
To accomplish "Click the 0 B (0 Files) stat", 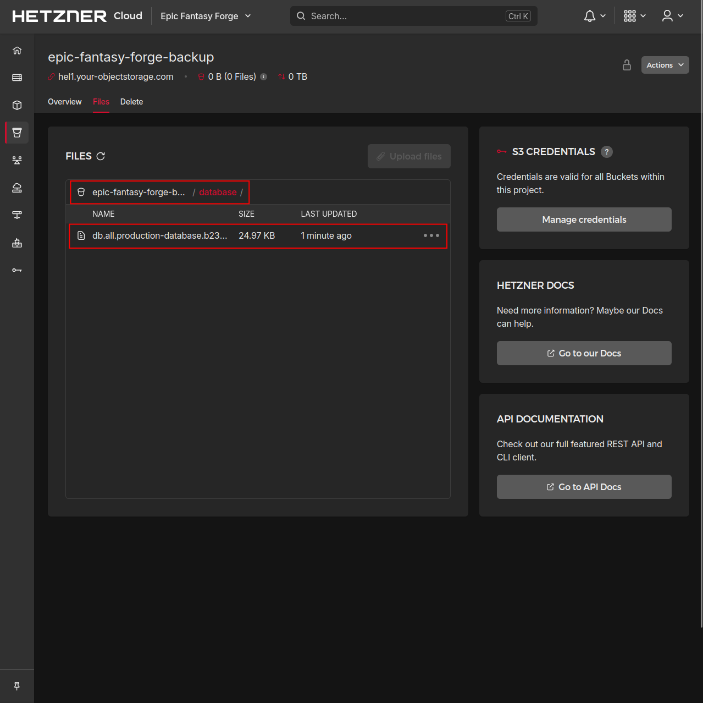I will (232, 77).
